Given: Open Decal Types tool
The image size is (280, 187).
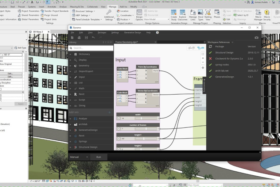Looking at the screenshot, I should pos(201,15).
